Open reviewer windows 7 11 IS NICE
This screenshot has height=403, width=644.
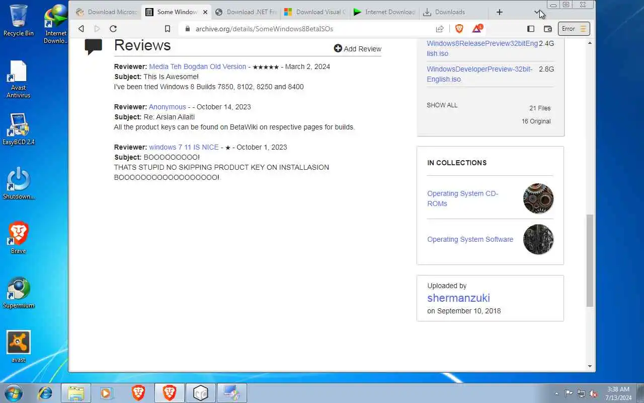(184, 147)
